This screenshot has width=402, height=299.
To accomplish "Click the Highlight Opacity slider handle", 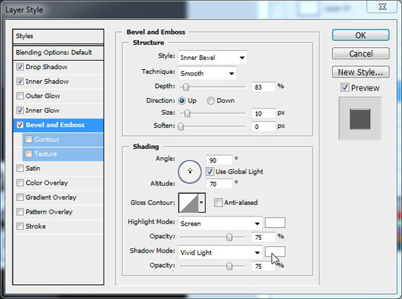I will (x=229, y=237).
